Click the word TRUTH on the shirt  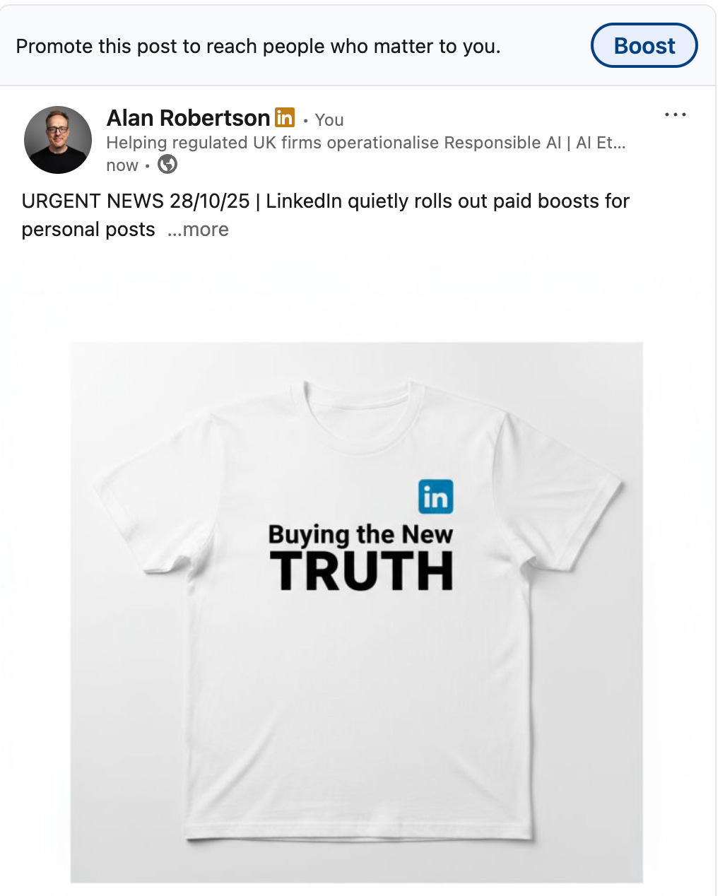362,571
